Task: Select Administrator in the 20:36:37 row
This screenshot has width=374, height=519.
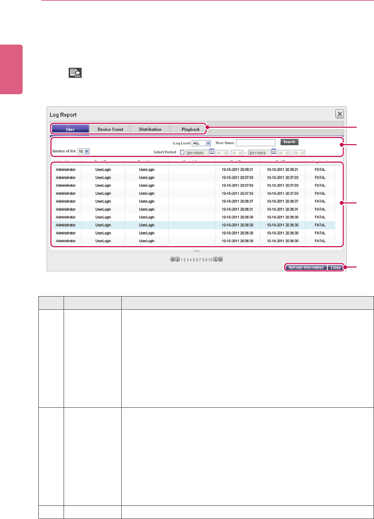Action: [65, 201]
